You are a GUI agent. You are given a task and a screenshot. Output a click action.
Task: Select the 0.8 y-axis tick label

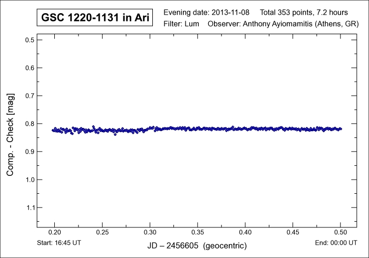point(30,124)
